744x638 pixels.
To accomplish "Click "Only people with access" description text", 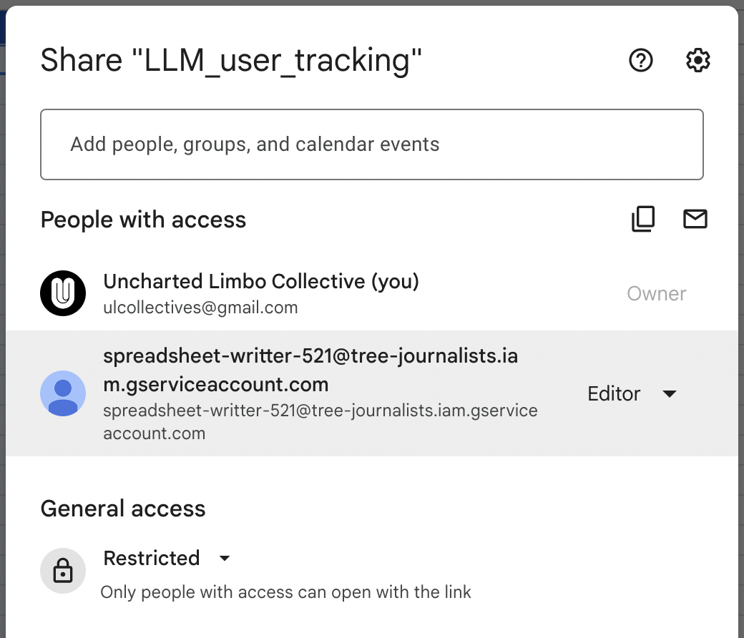I will 285,592.
